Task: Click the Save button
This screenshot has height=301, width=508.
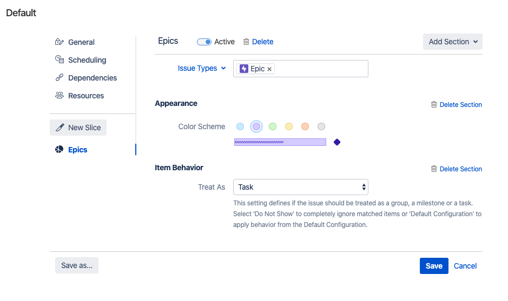Action: (x=434, y=266)
